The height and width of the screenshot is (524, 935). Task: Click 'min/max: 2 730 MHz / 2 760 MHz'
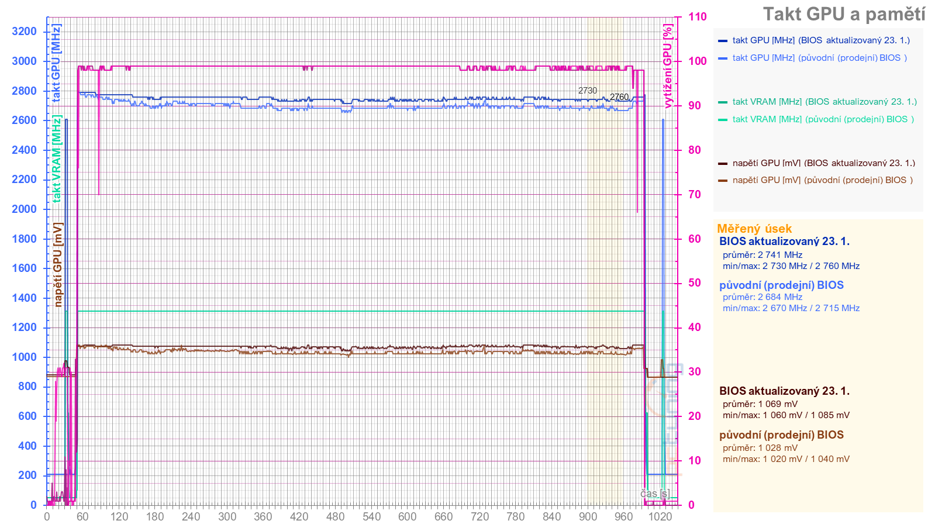tap(791, 266)
